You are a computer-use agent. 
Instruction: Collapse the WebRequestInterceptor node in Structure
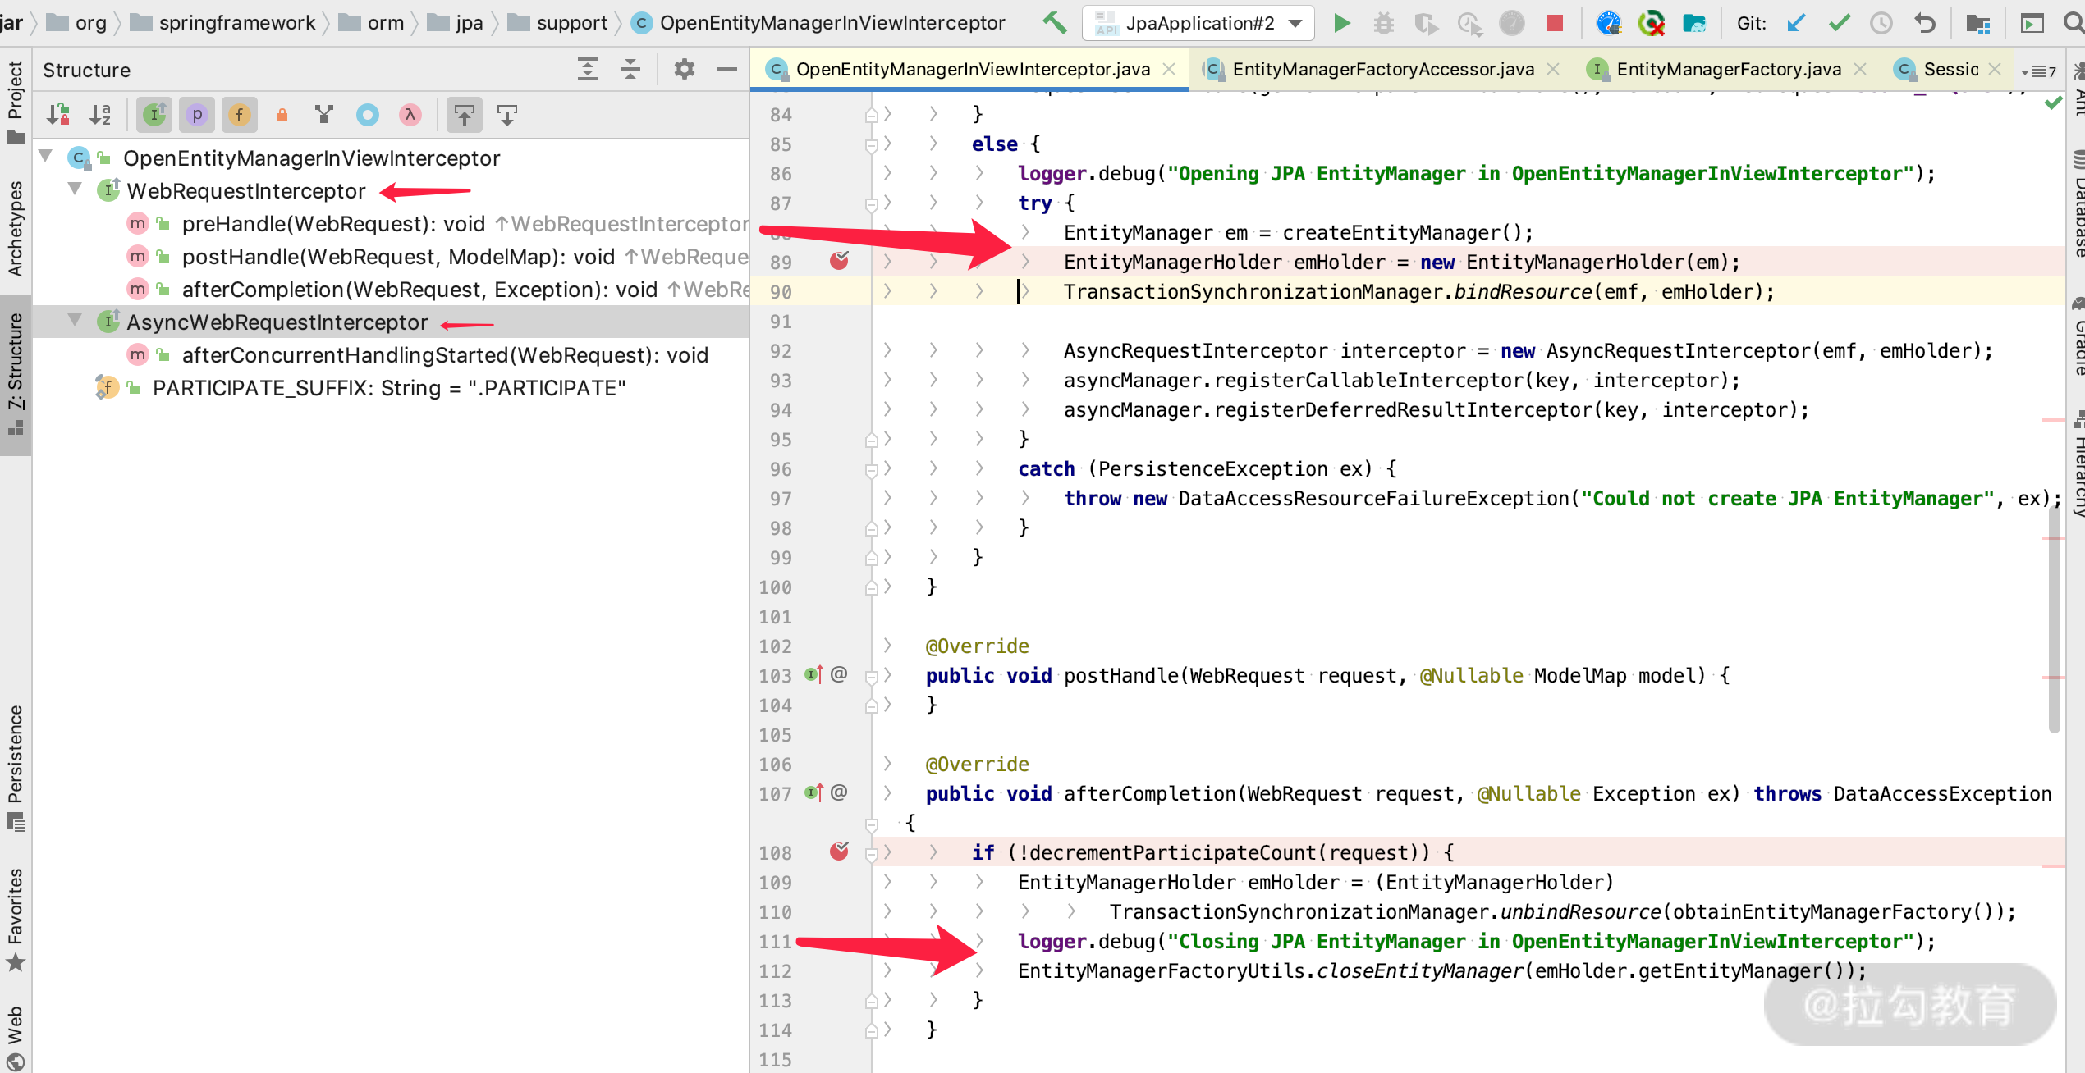coord(76,189)
